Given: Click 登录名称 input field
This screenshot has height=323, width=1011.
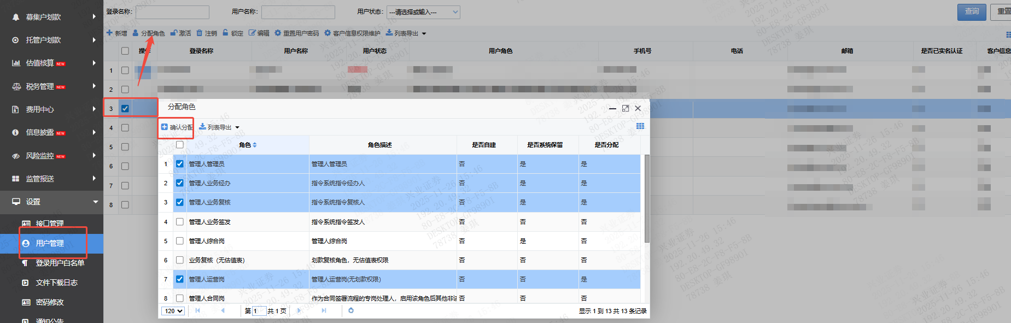Looking at the screenshot, I should (172, 12).
